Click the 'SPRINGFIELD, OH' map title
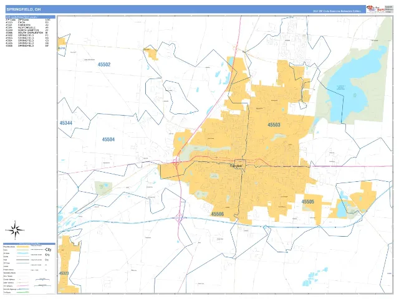Image resolution: width=399 pixels, height=299 pixels. pyautogui.click(x=24, y=9)
